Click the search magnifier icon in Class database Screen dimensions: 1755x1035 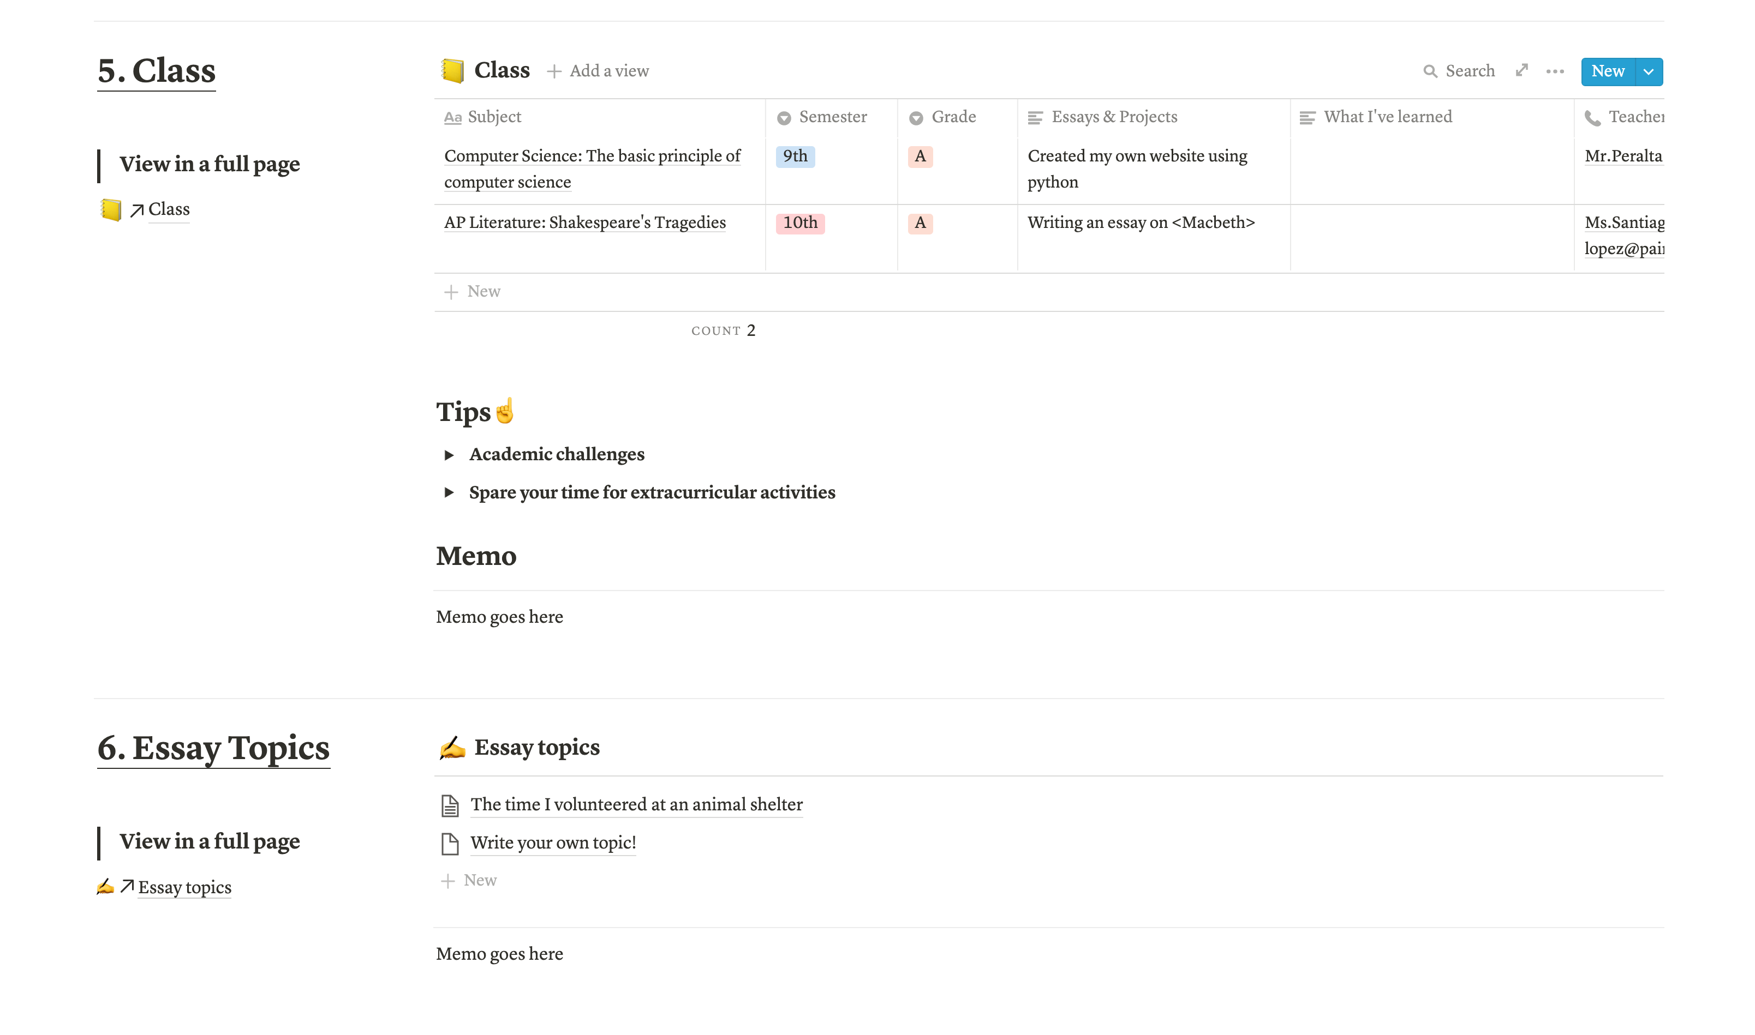coord(1430,71)
